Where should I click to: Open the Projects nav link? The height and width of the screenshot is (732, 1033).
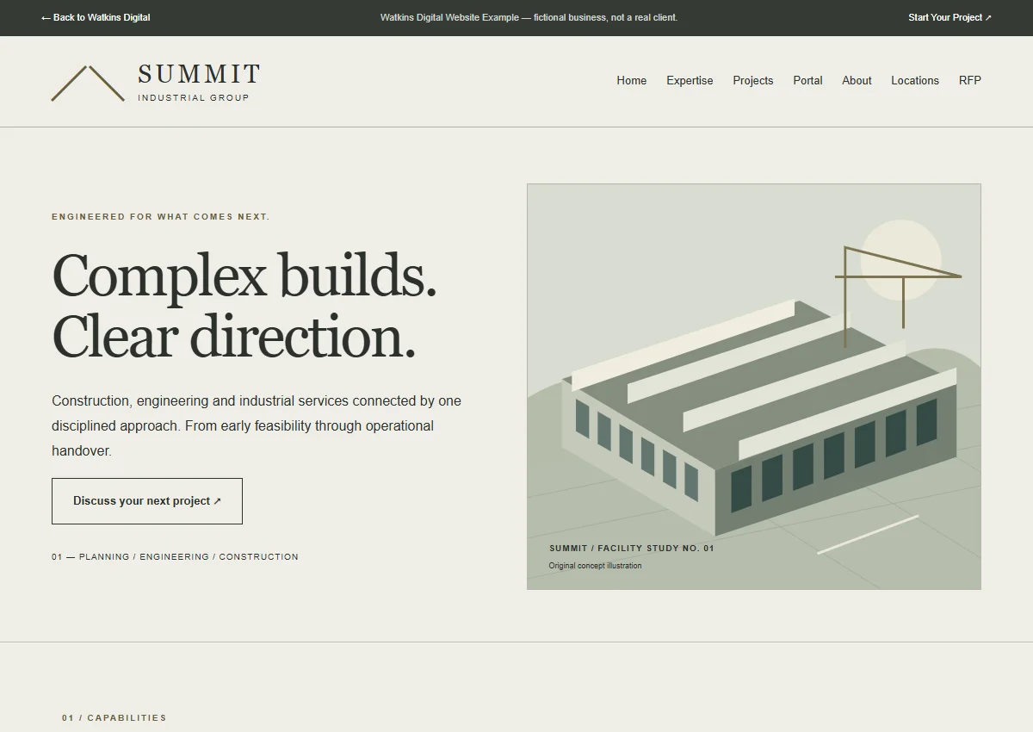coord(753,80)
